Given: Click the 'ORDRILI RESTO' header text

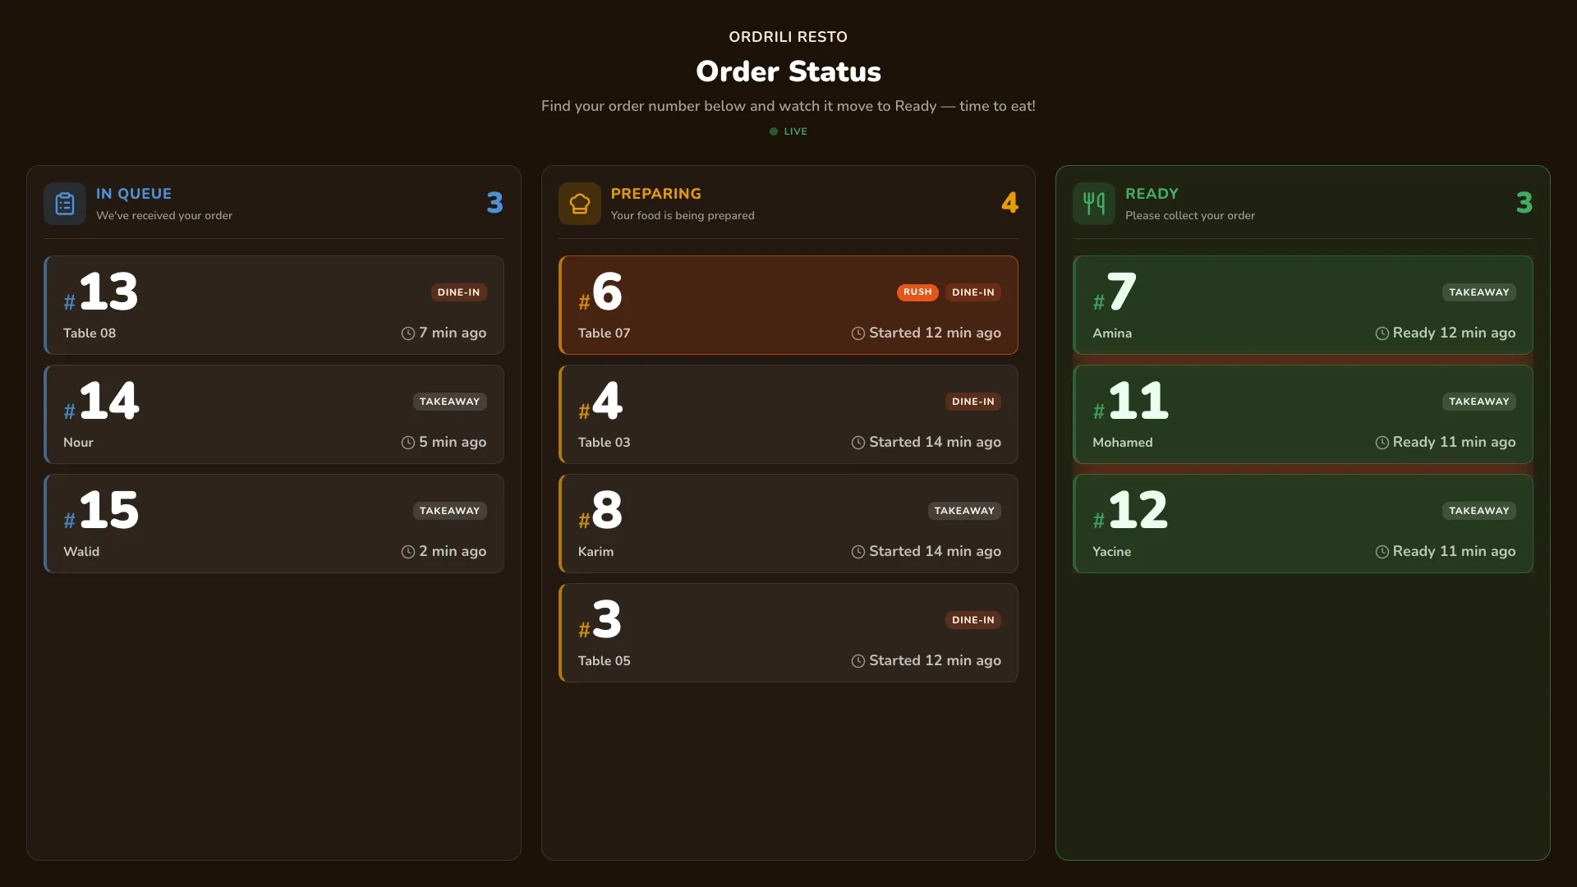Looking at the screenshot, I should [788, 37].
